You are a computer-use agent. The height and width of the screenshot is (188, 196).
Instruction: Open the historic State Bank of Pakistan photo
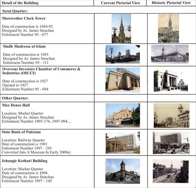point(171,143)
